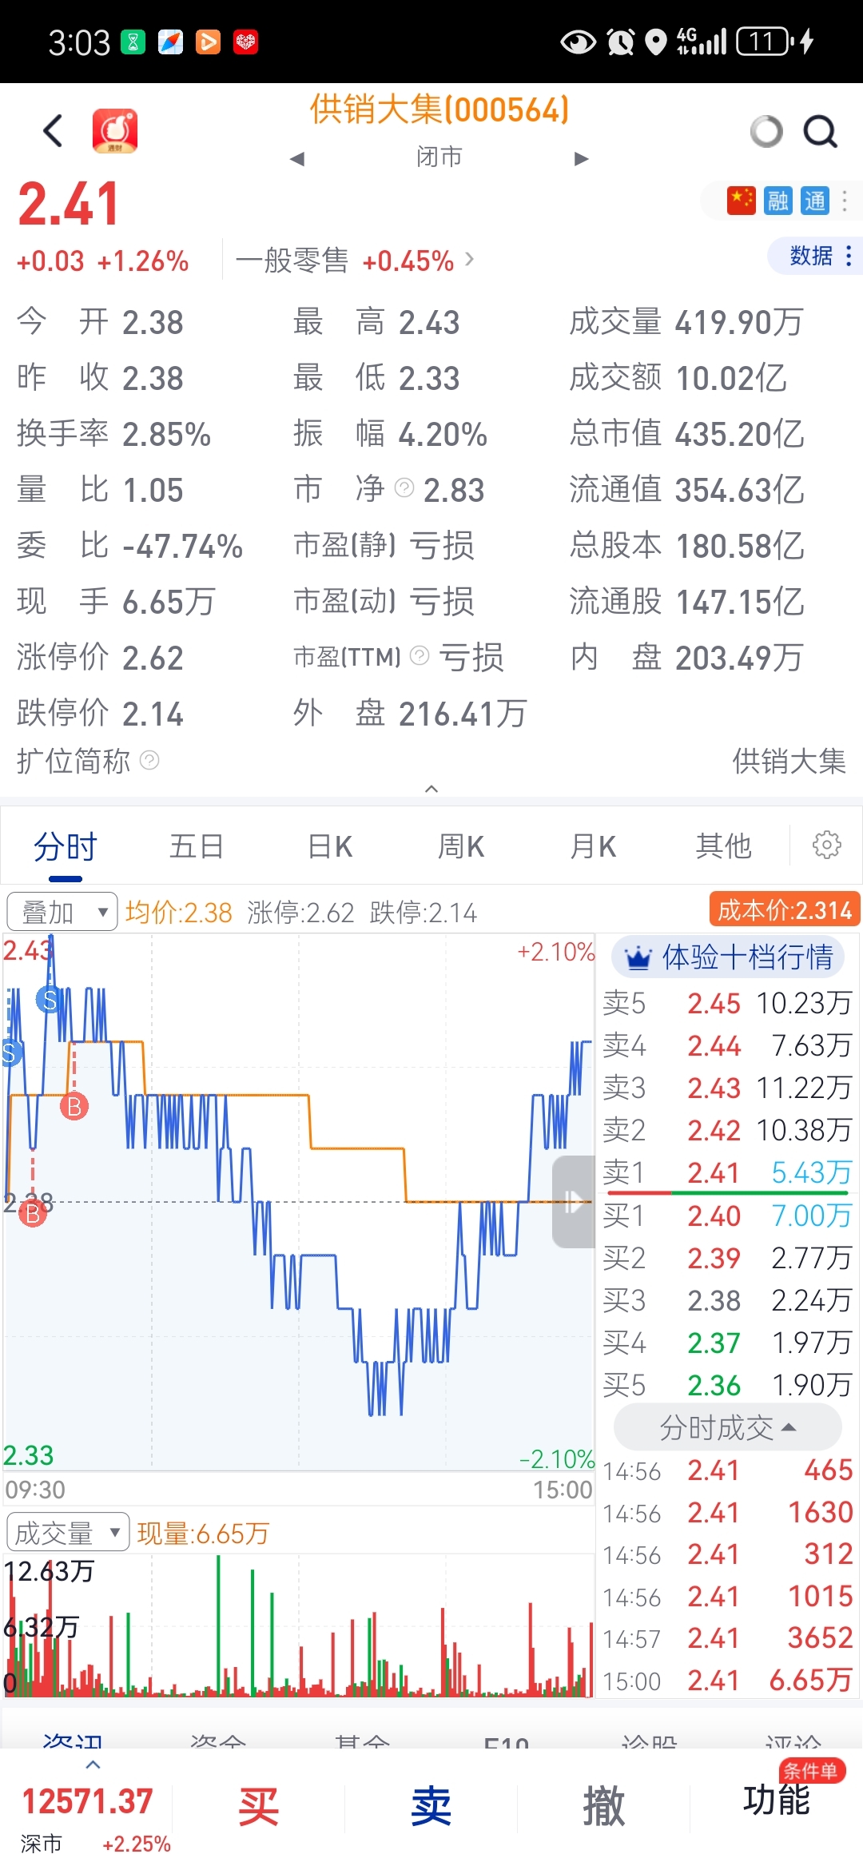Tap help icon next to 市盈(TTM)
The image size is (863, 1870).
pyautogui.click(x=420, y=656)
